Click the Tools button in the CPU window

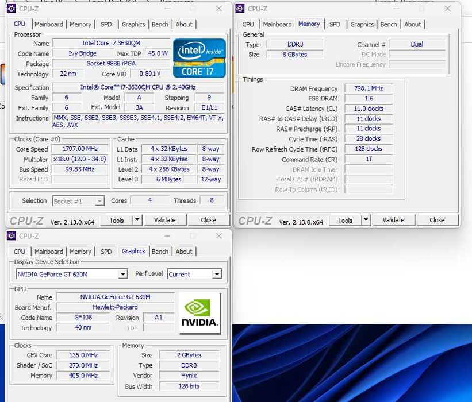point(117,221)
